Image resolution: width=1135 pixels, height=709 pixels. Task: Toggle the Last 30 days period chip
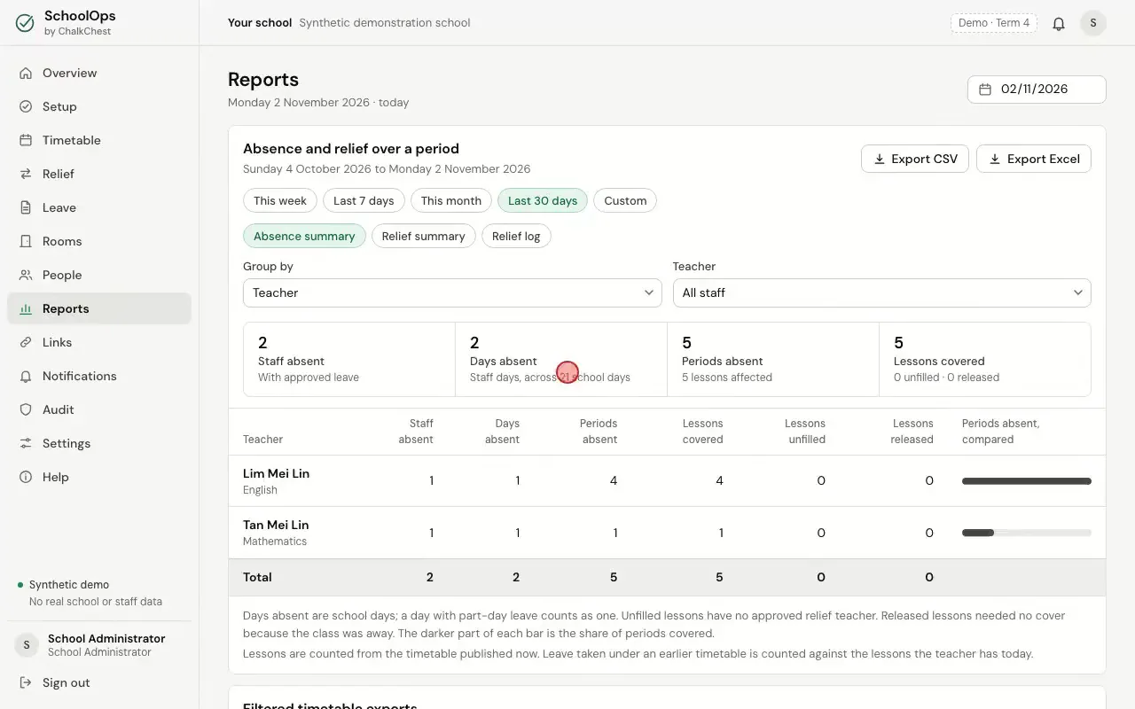tap(543, 201)
